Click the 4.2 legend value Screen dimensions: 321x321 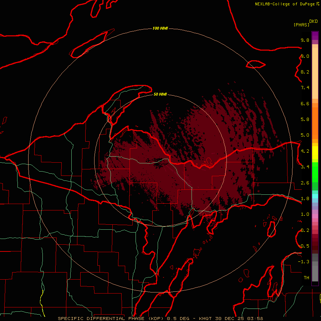point(305,151)
